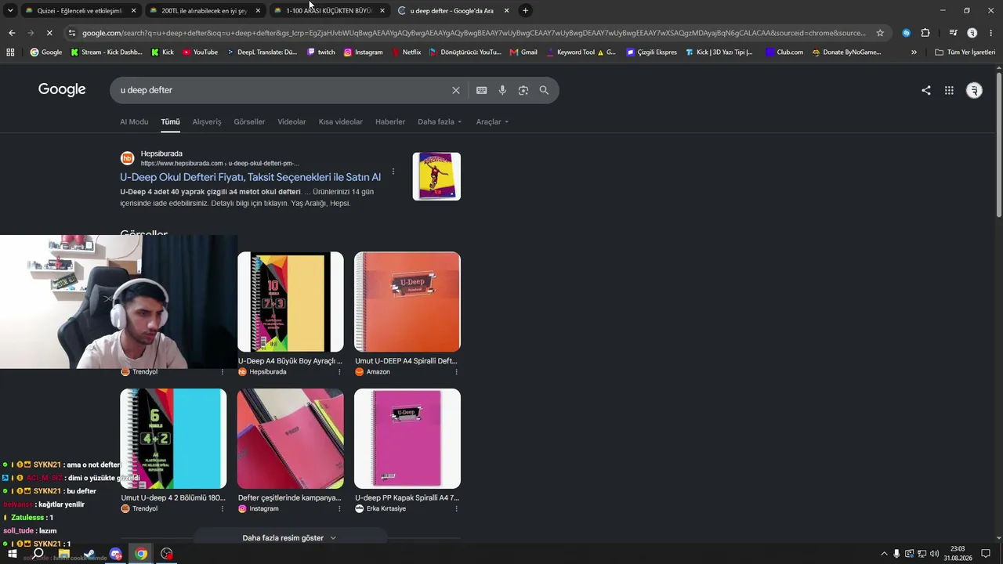The height and width of the screenshot is (564, 1003).
Task: Expand the 'Araçlar' tools menu
Action: pos(492,121)
